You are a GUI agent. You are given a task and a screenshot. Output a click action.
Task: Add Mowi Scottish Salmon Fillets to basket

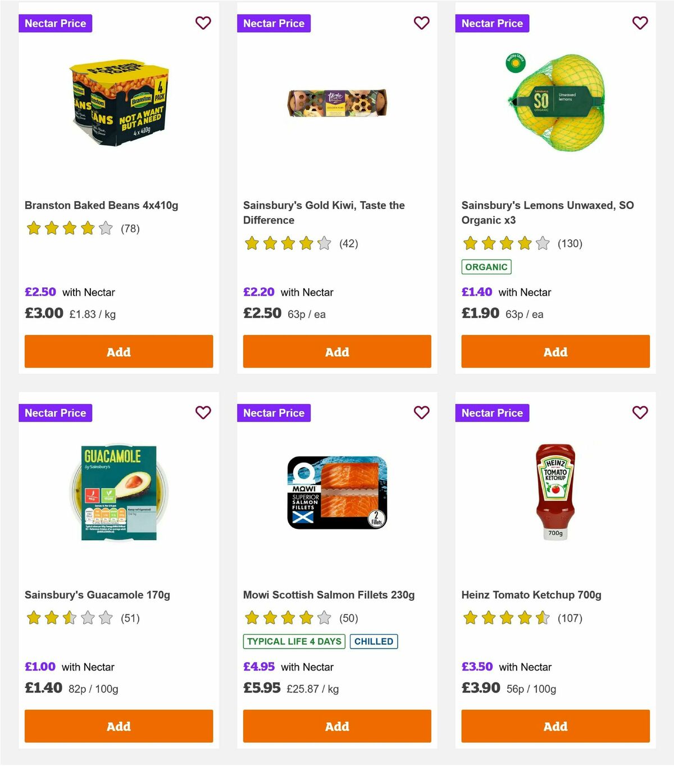coord(336,726)
